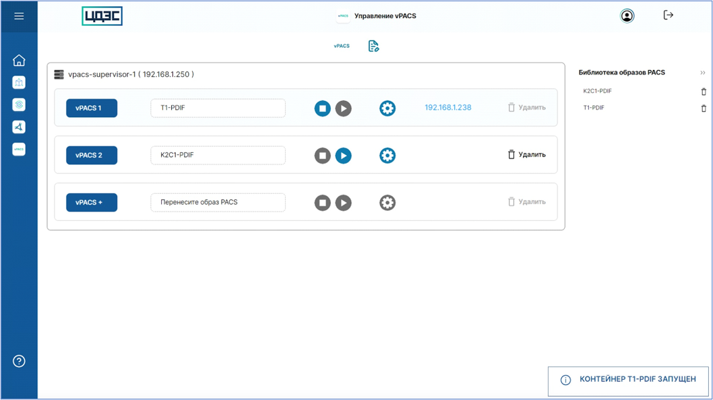Stop the vPACS 1 container
This screenshot has height=400, width=713.
pyautogui.click(x=323, y=108)
